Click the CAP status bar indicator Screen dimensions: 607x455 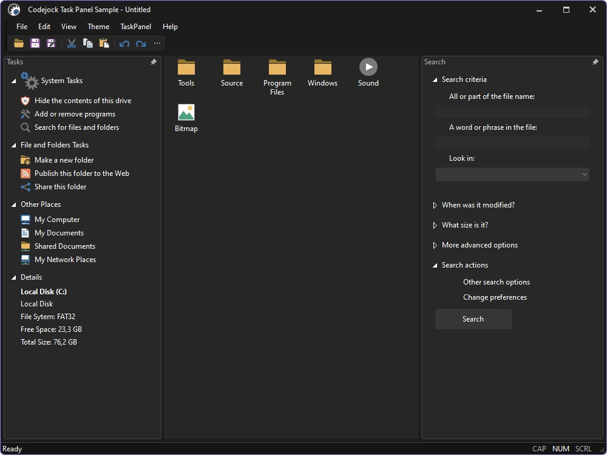click(x=539, y=449)
